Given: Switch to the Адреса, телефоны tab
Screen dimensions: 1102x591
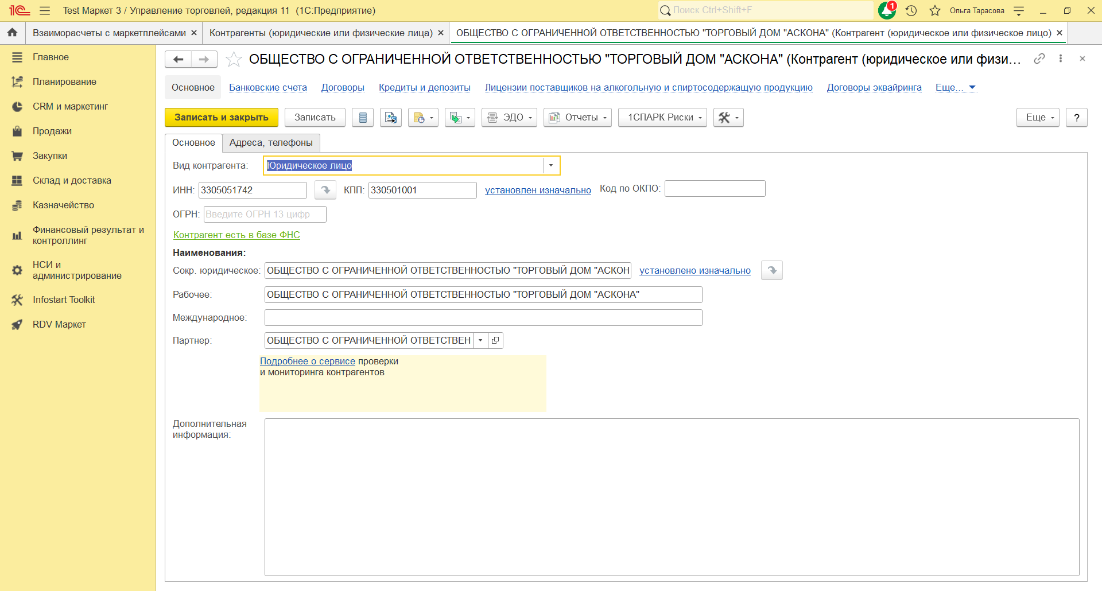Looking at the screenshot, I should pyautogui.click(x=271, y=143).
